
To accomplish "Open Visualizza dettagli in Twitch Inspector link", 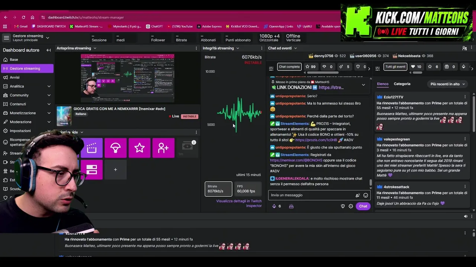I will [239, 203].
